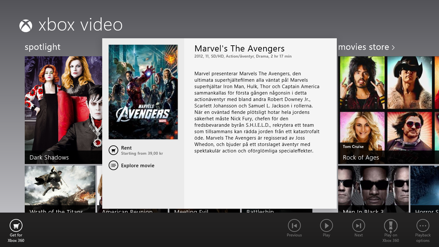Screen dimensions: 439x247
Task: Open the Wrath of the Titans tile
Action: (60, 189)
